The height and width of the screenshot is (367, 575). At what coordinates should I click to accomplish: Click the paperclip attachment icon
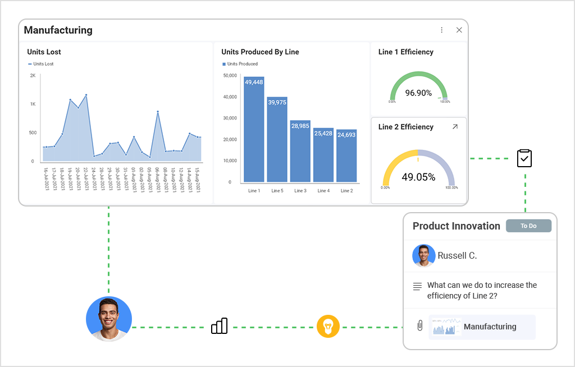pyautogui.click(x=420, y=325)
